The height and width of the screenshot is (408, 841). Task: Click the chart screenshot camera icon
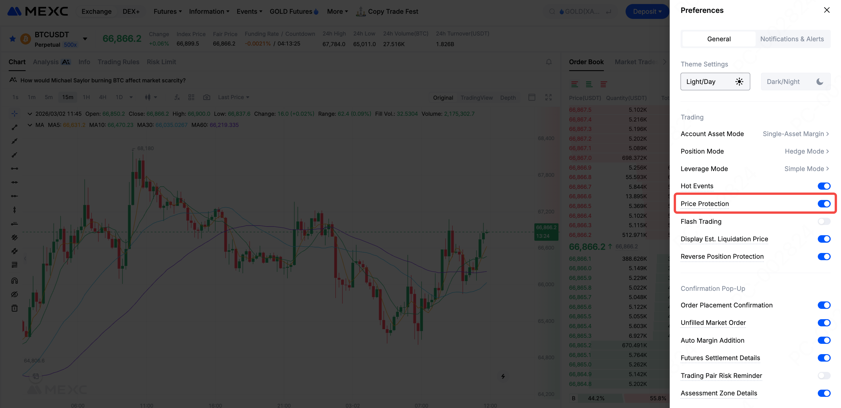pyautogui.click(x=206, y=97)
